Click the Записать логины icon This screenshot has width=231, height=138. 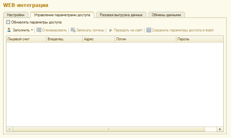point(73,30)
